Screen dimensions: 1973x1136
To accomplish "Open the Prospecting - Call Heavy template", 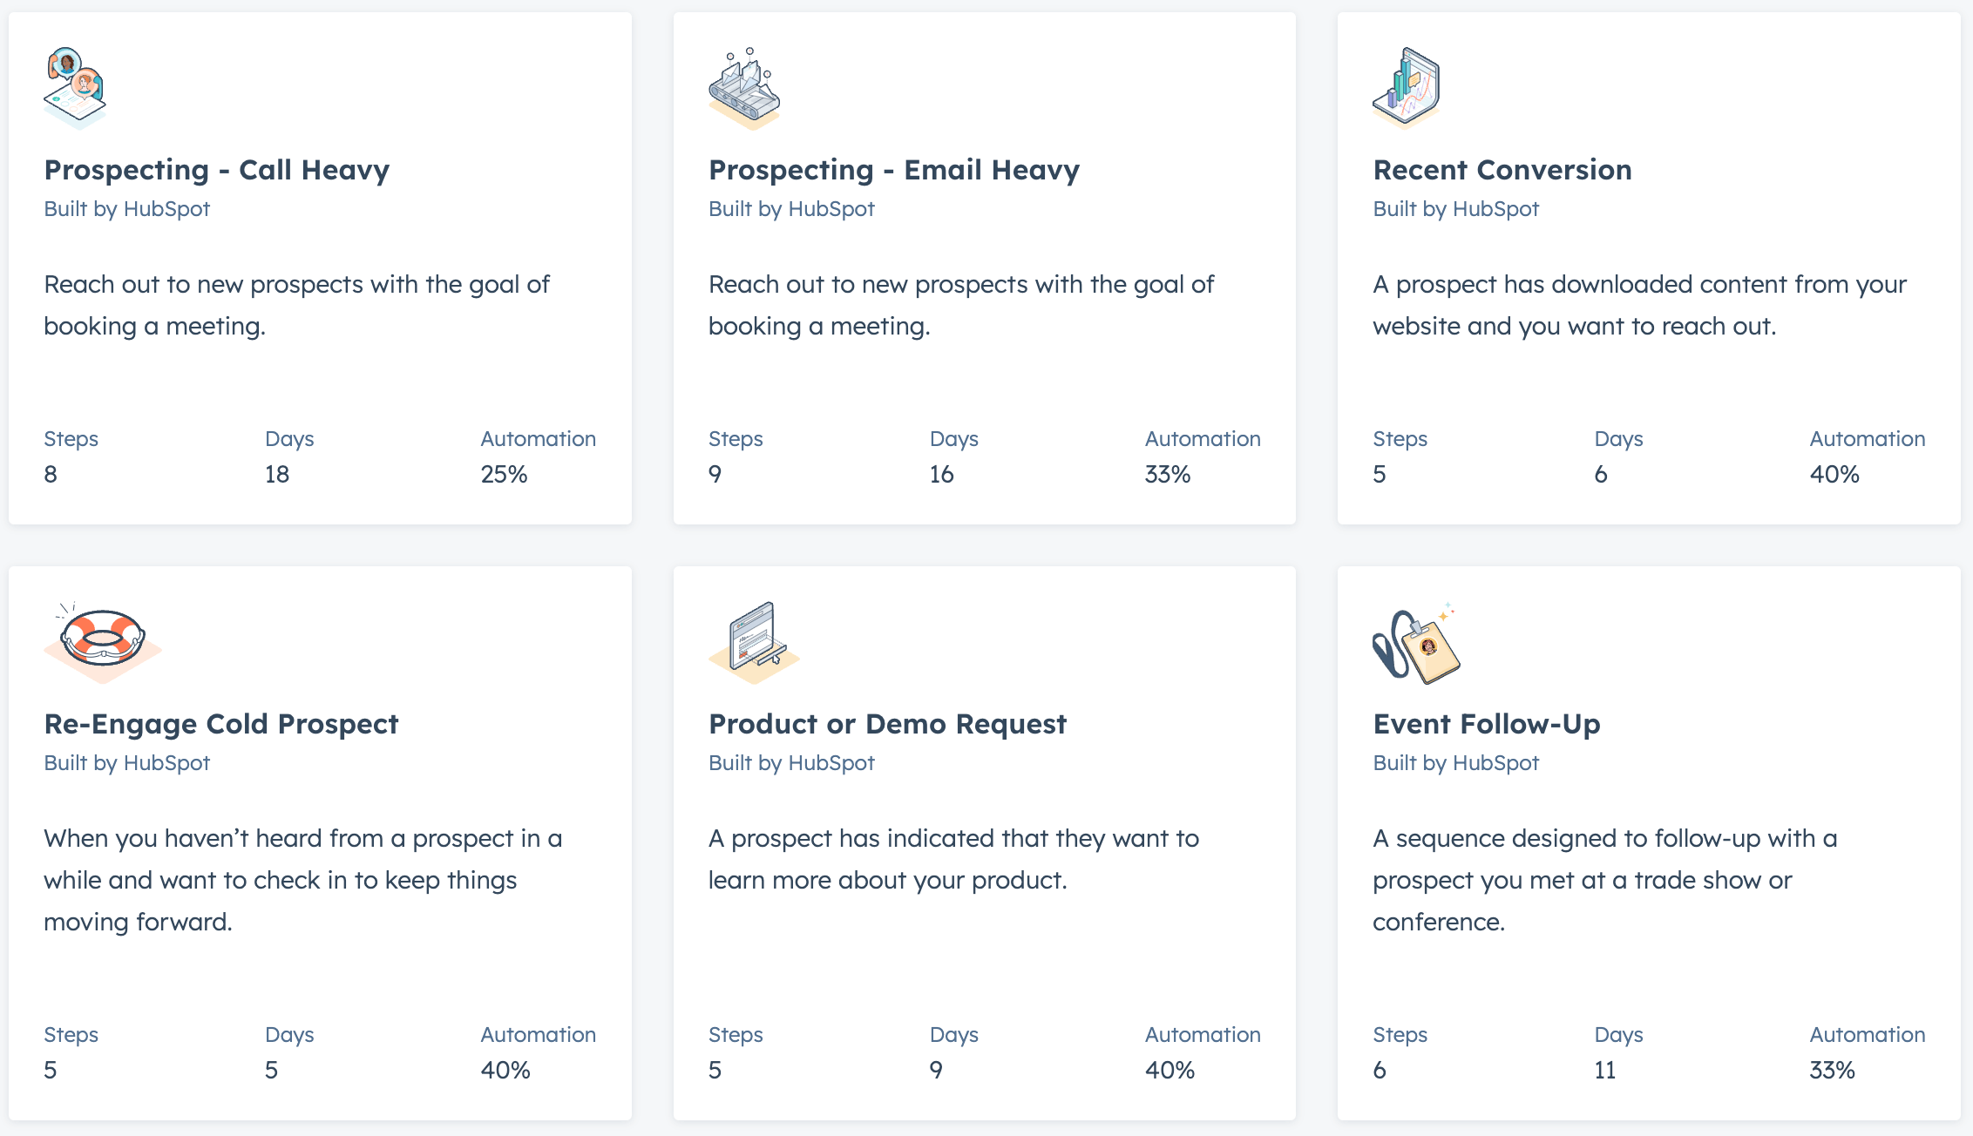I will (x=216, y=171).
